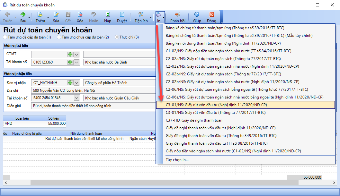Open account number 9400.2454.01545 dropdown
340x196 pixels.
pyautogui.click(x=76, y=98)
